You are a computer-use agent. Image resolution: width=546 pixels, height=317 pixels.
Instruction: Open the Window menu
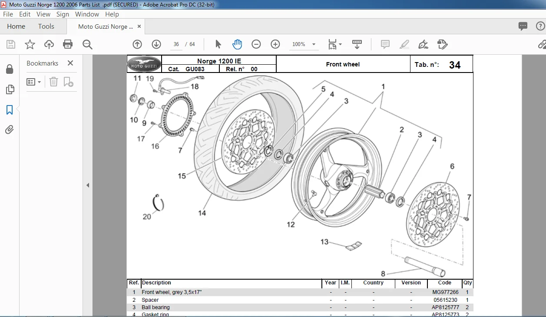[x=87, y=14]
